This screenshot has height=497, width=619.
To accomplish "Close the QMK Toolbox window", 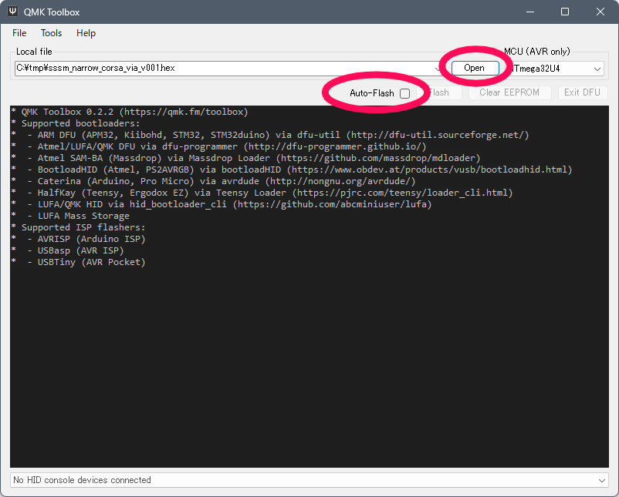I will point(600,12).
